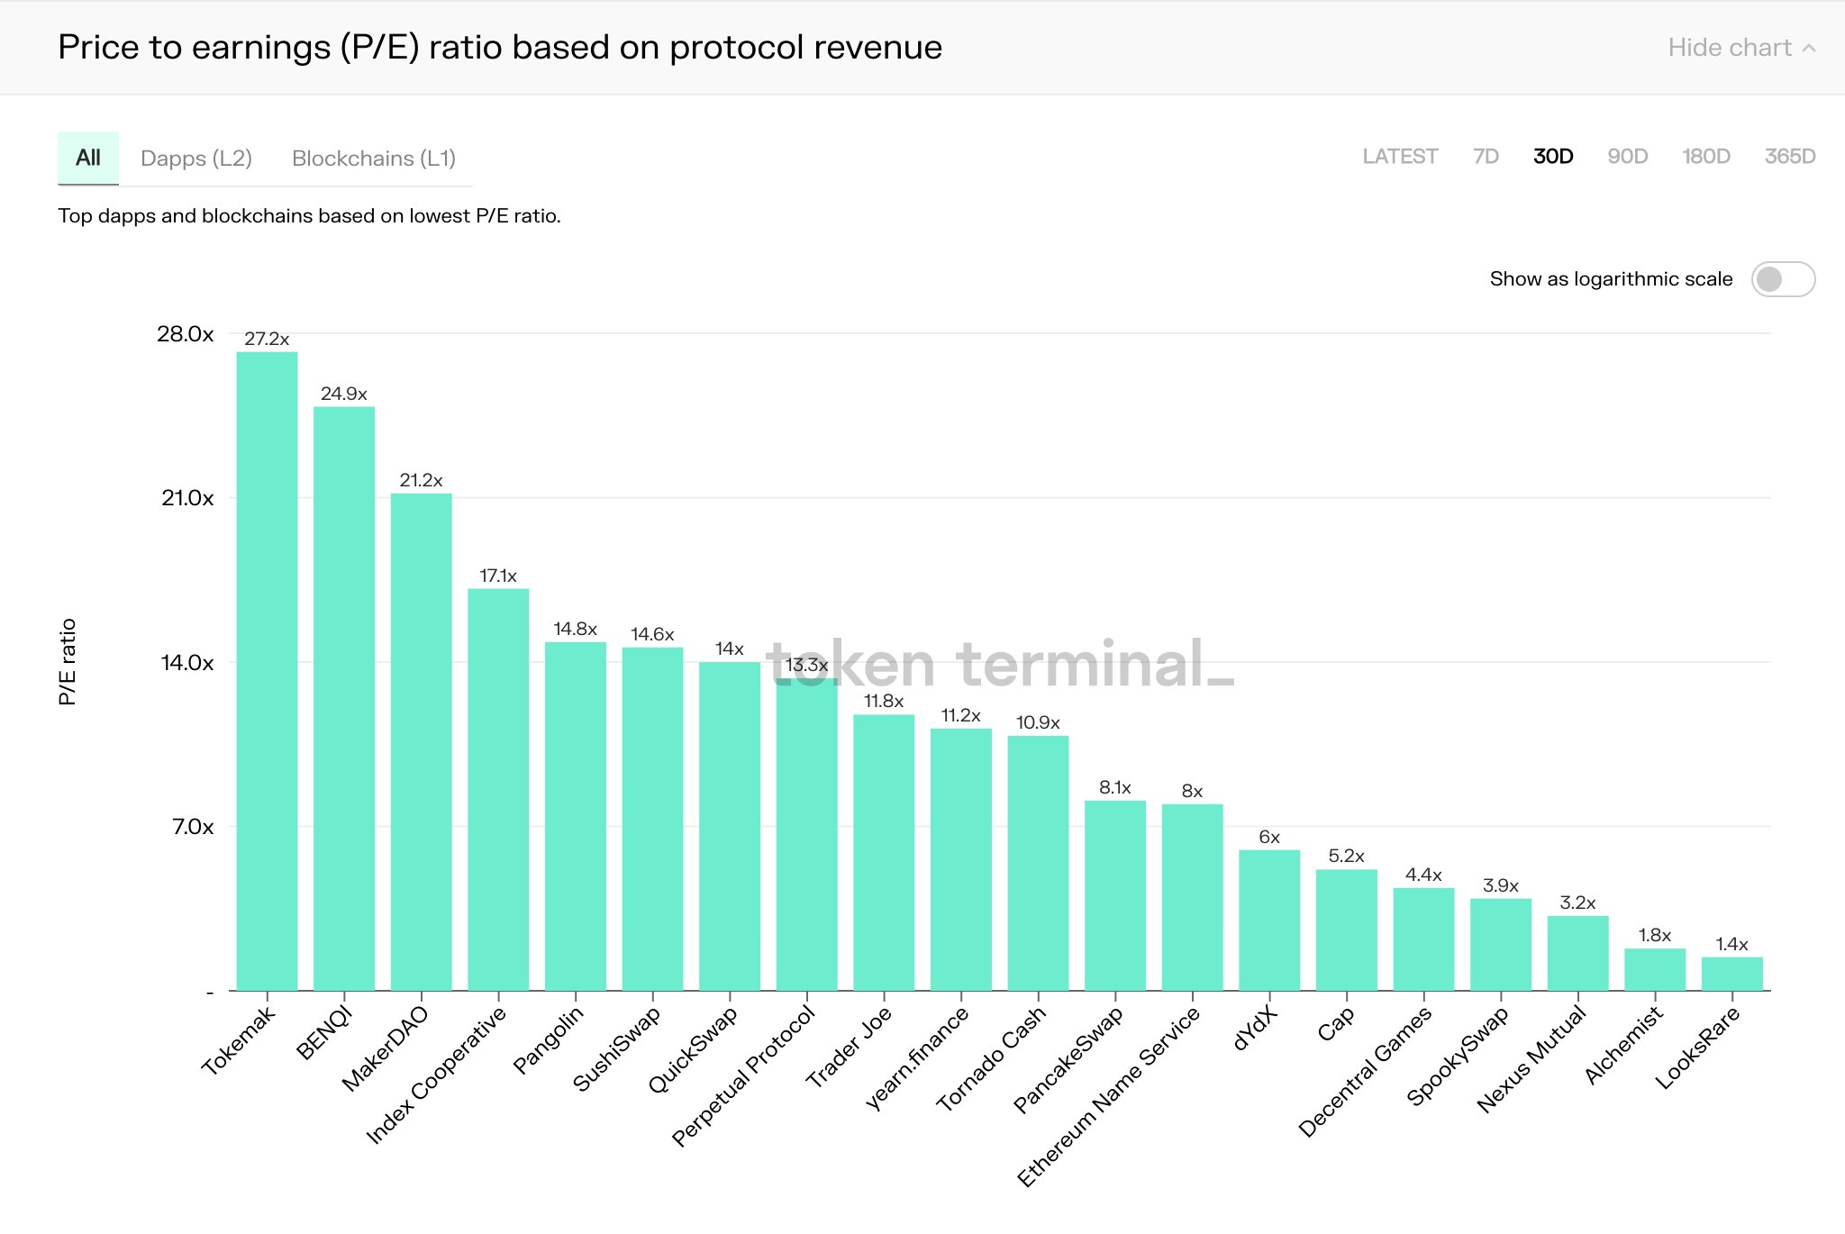
Task: Click the chart title about P/E ratio
Action: click(x=500, y=48)
